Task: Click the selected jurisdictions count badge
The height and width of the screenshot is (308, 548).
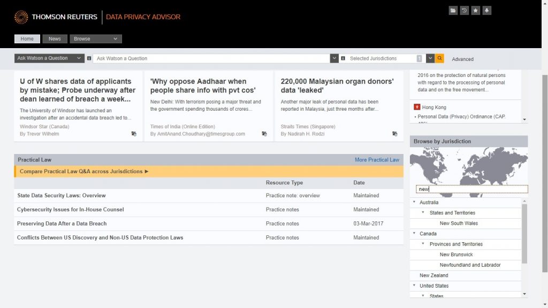Action: click(x=419, y=58)
